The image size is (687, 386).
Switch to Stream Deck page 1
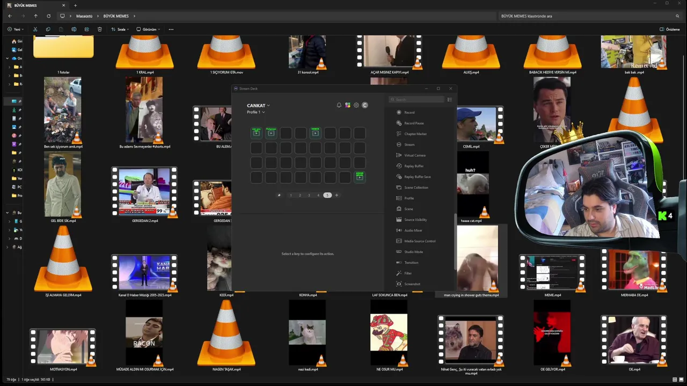click(x=291, y=195)
